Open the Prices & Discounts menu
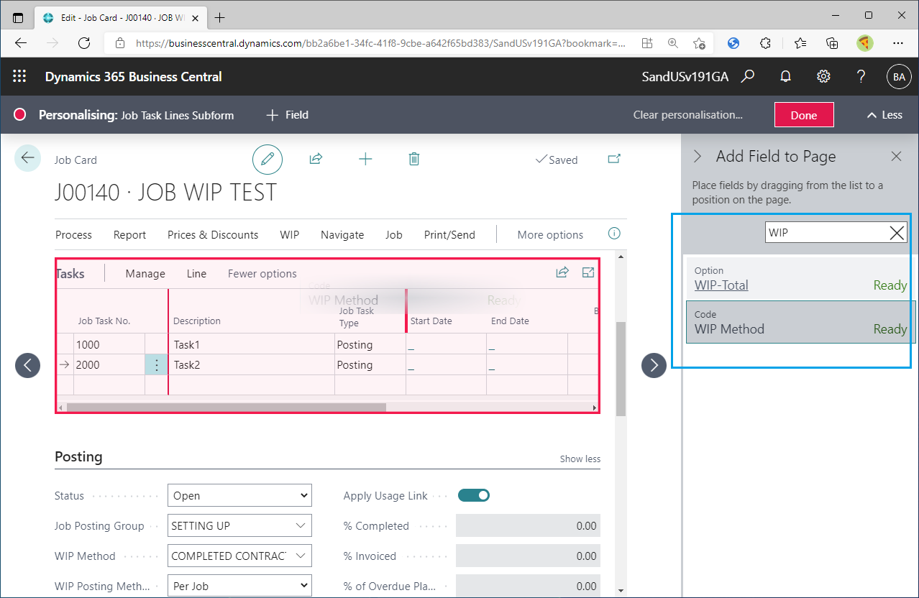 (x=213, y=235)
